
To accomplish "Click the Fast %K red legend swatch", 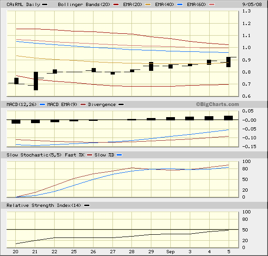I will point(89,155).
